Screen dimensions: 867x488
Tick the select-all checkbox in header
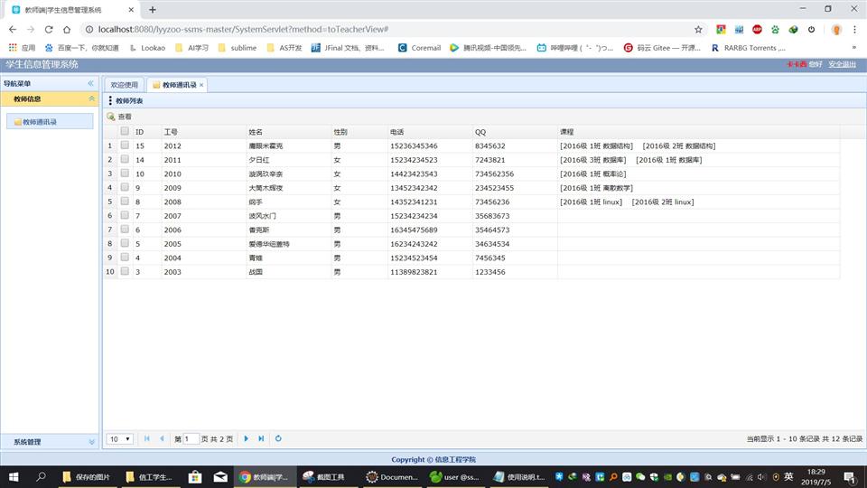point(125,132)
